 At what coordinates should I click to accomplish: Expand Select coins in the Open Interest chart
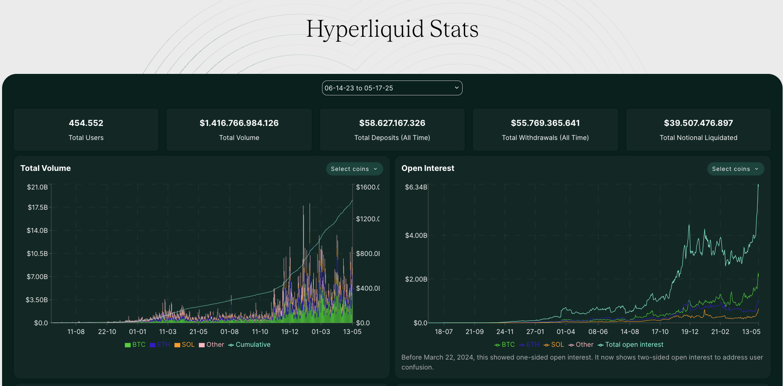[735, 169]
